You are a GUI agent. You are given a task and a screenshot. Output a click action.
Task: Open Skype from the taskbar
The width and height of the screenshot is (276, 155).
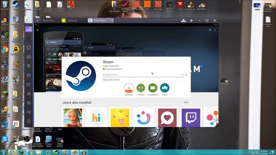[x=13, y=152]
